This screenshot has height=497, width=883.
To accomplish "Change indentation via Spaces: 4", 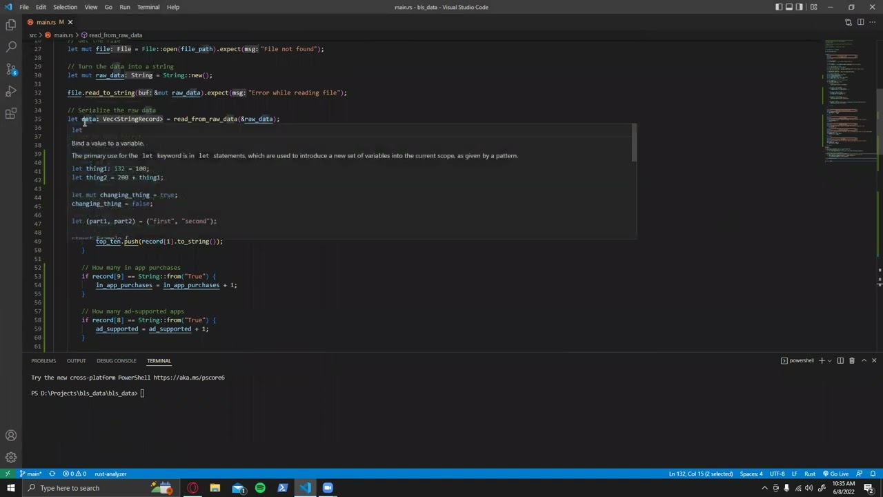I will [x=751, y=474].
